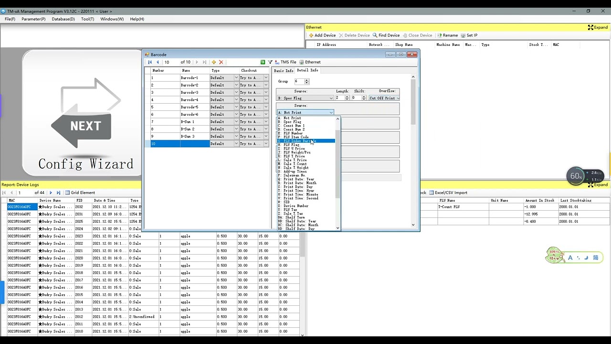
Task: Open the filter funnel in Barcode window
Action: 270,62
